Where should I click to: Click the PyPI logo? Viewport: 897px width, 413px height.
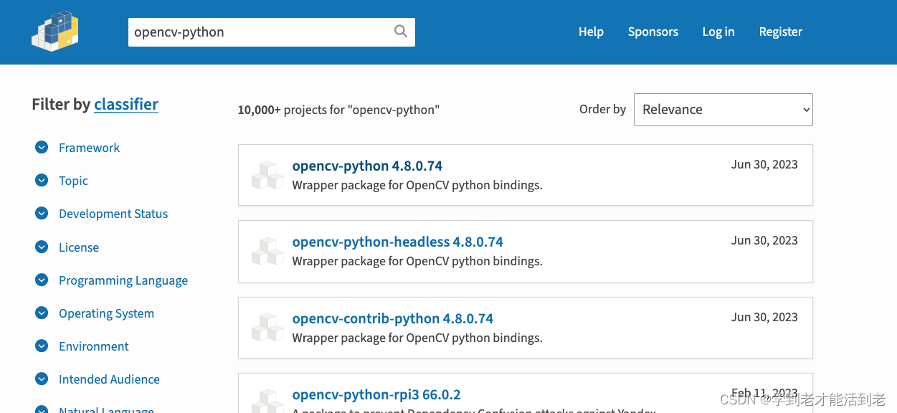54,31
